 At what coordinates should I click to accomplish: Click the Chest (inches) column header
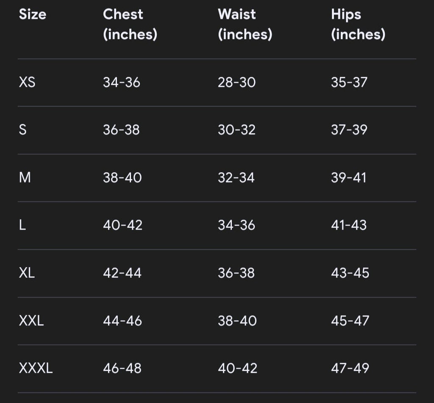(x=130, y=24)
